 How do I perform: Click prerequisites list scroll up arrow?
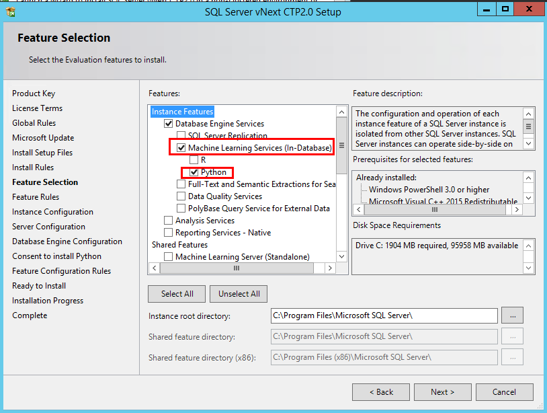tap(528, 178)
